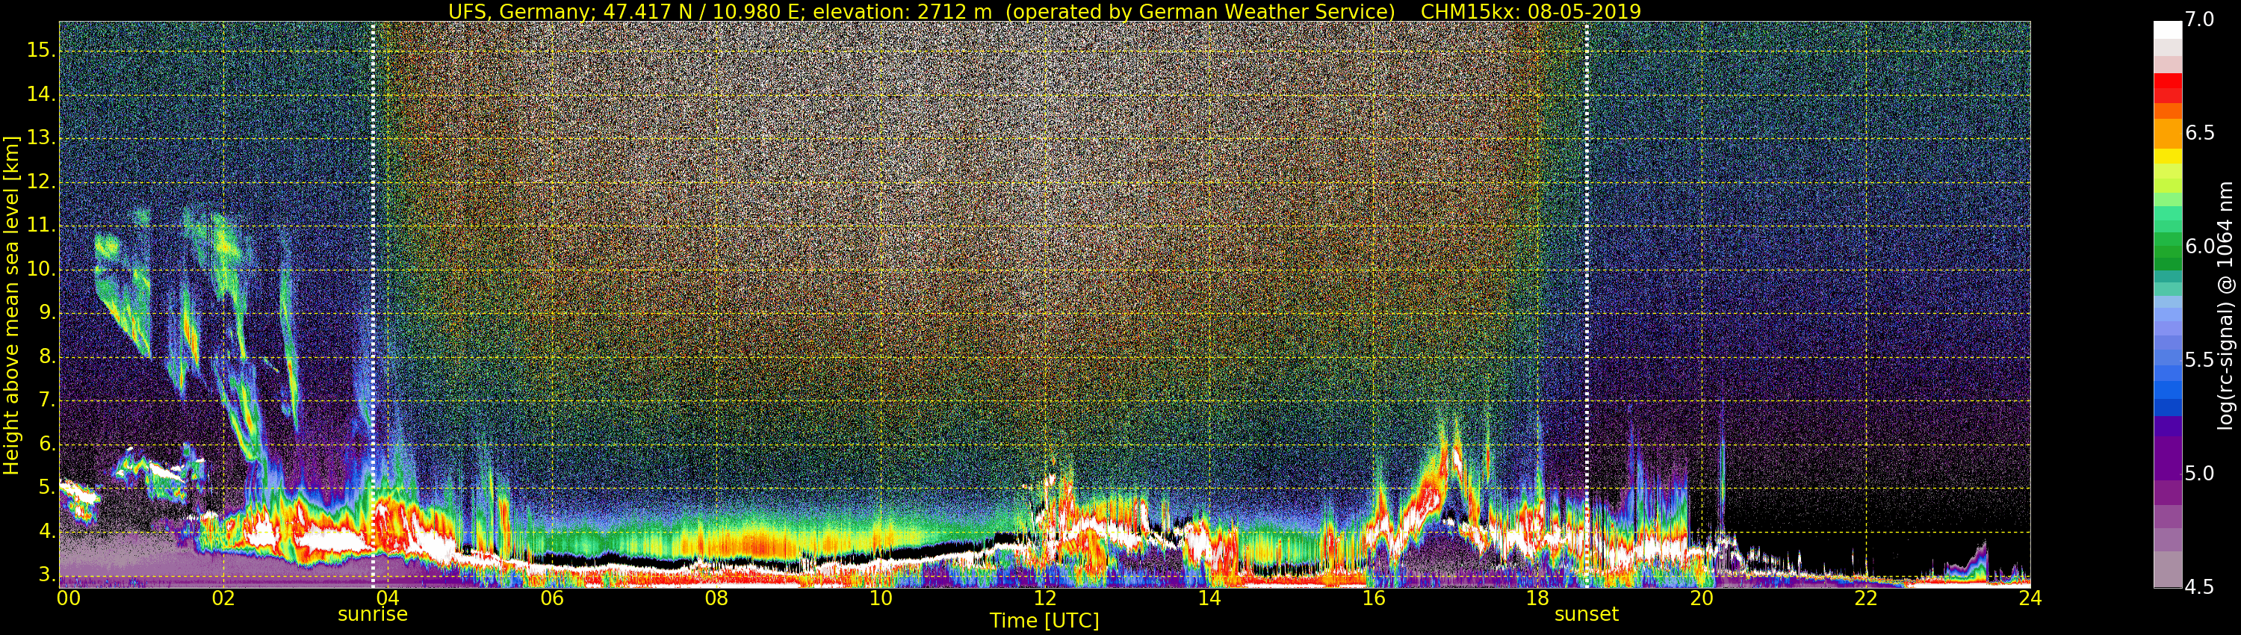This screenshot has height=635, width=2241.
Task: Click the colorbar value '7.0'
Action: [2200, 19]
